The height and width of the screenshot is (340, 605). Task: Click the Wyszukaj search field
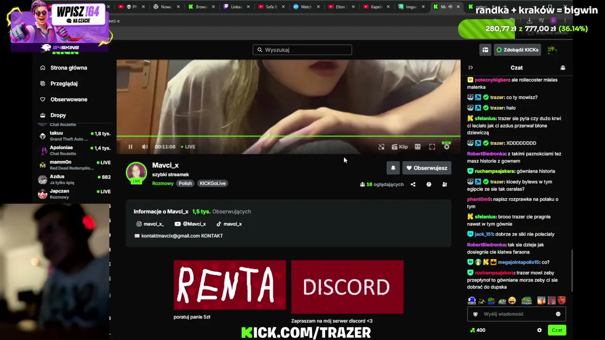tap(302, 50)
